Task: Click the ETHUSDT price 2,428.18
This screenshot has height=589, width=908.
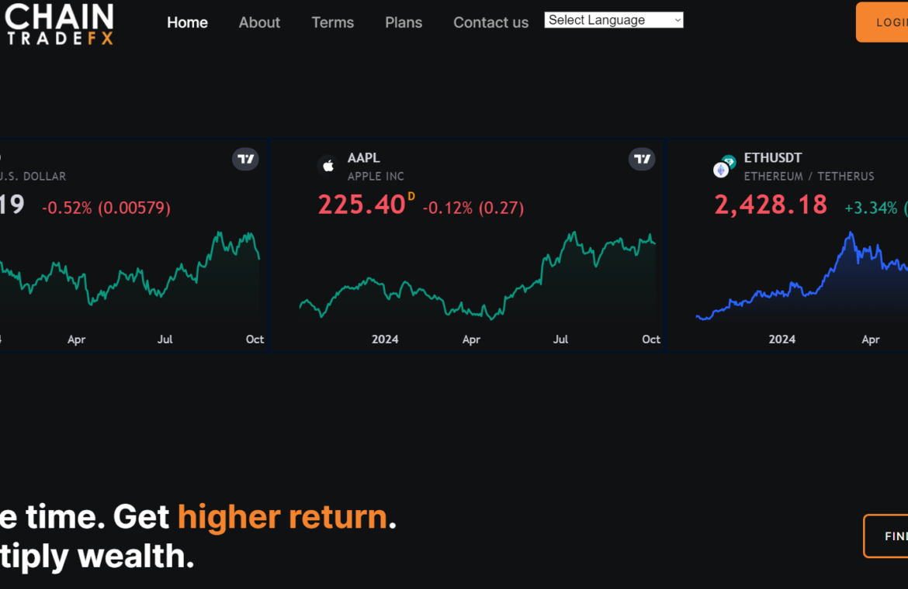Action: (770, 205)
